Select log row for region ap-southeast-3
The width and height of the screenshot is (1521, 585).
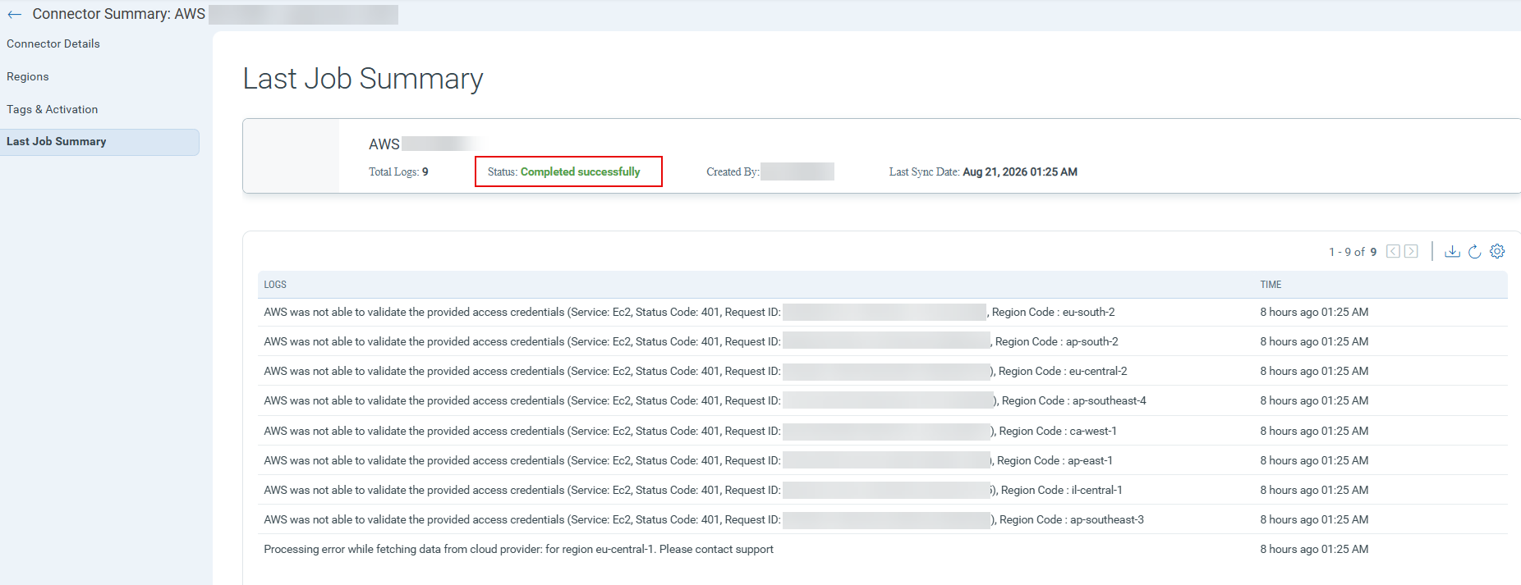coord(883,519)
